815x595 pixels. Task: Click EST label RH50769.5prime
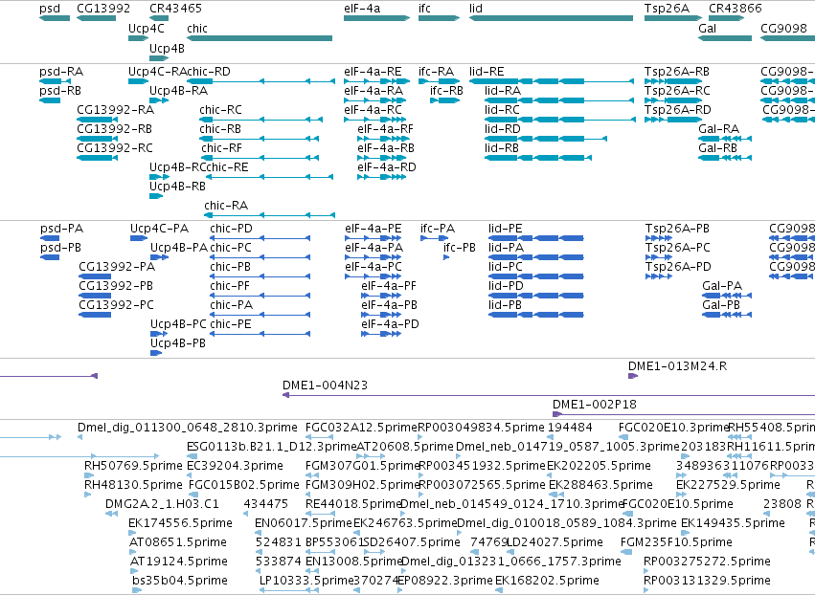coord(133,466)
